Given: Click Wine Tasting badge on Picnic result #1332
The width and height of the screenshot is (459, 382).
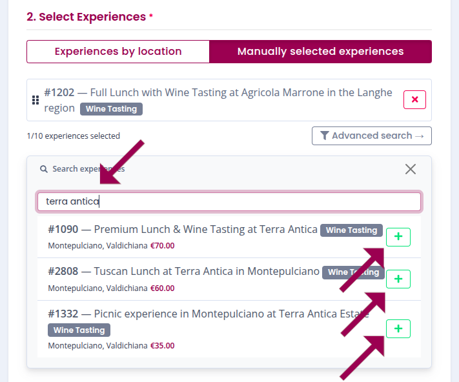Looking at the screenshot, I should click(x=79, y=330).
